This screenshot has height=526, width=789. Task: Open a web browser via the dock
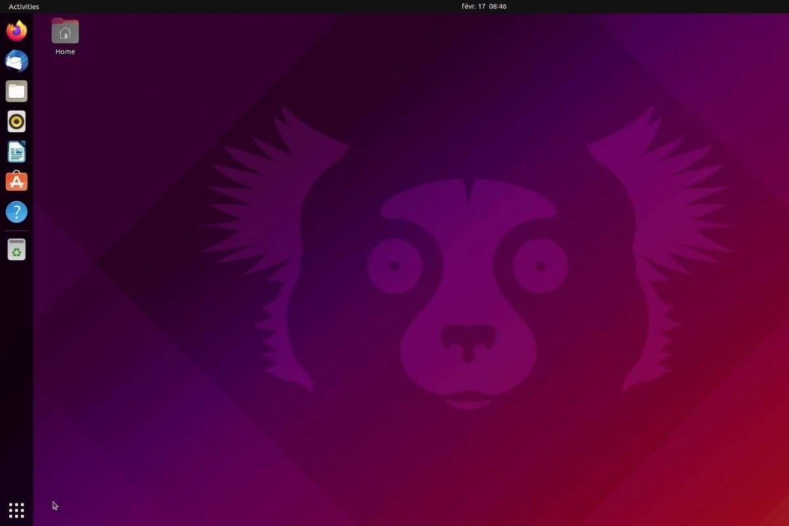[x=16, y=30]
